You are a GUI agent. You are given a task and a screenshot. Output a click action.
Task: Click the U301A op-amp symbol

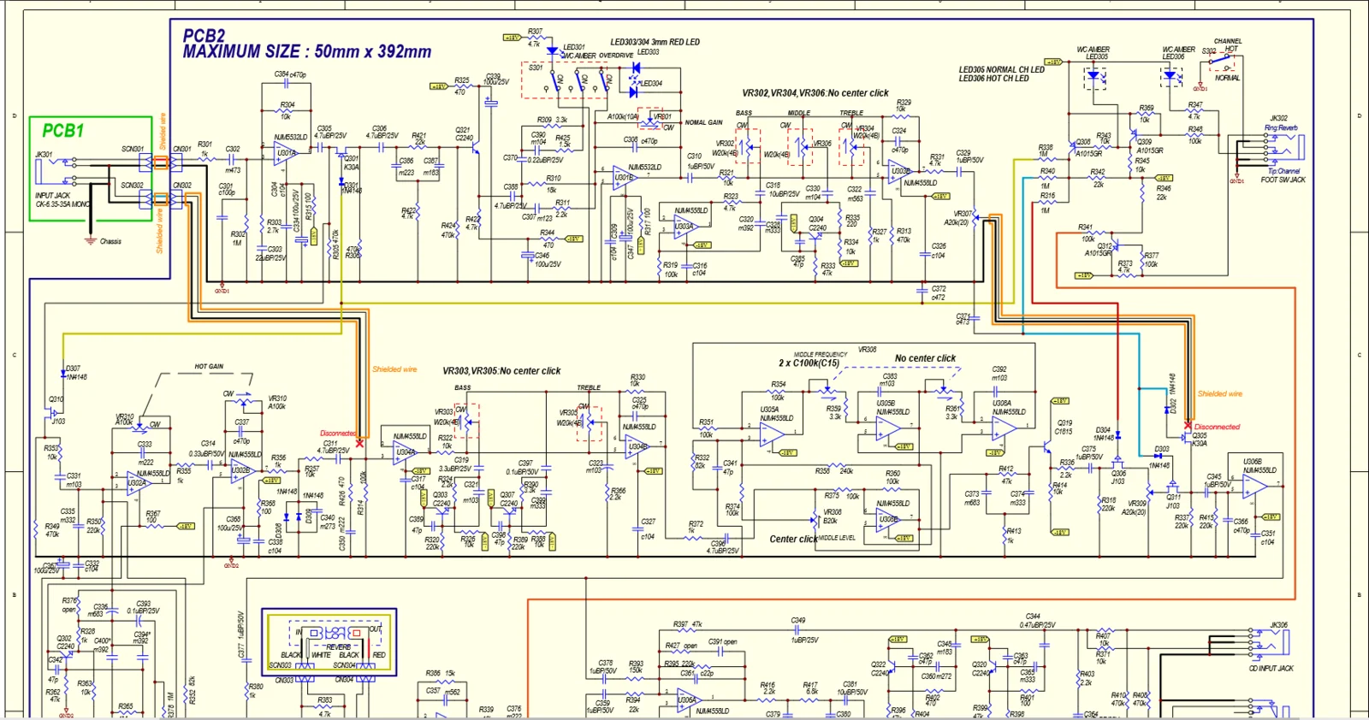coord(286,155)
